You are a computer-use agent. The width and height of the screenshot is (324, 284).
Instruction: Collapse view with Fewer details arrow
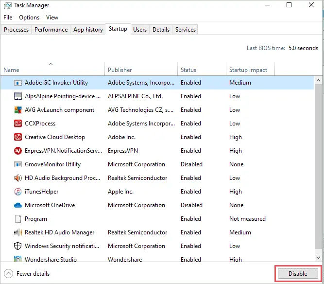pos(8,274)
